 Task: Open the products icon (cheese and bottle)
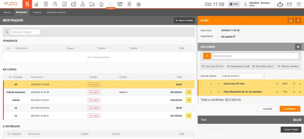pos(73,4)
